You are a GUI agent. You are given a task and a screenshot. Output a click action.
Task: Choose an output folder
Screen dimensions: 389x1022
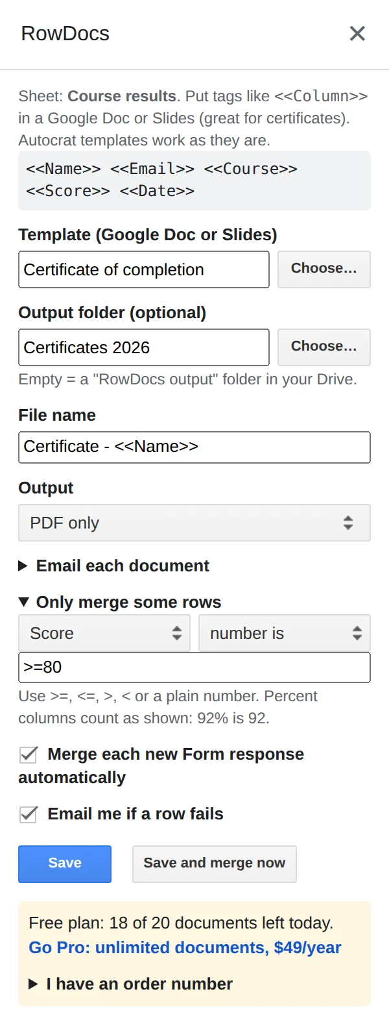[324, 347]
